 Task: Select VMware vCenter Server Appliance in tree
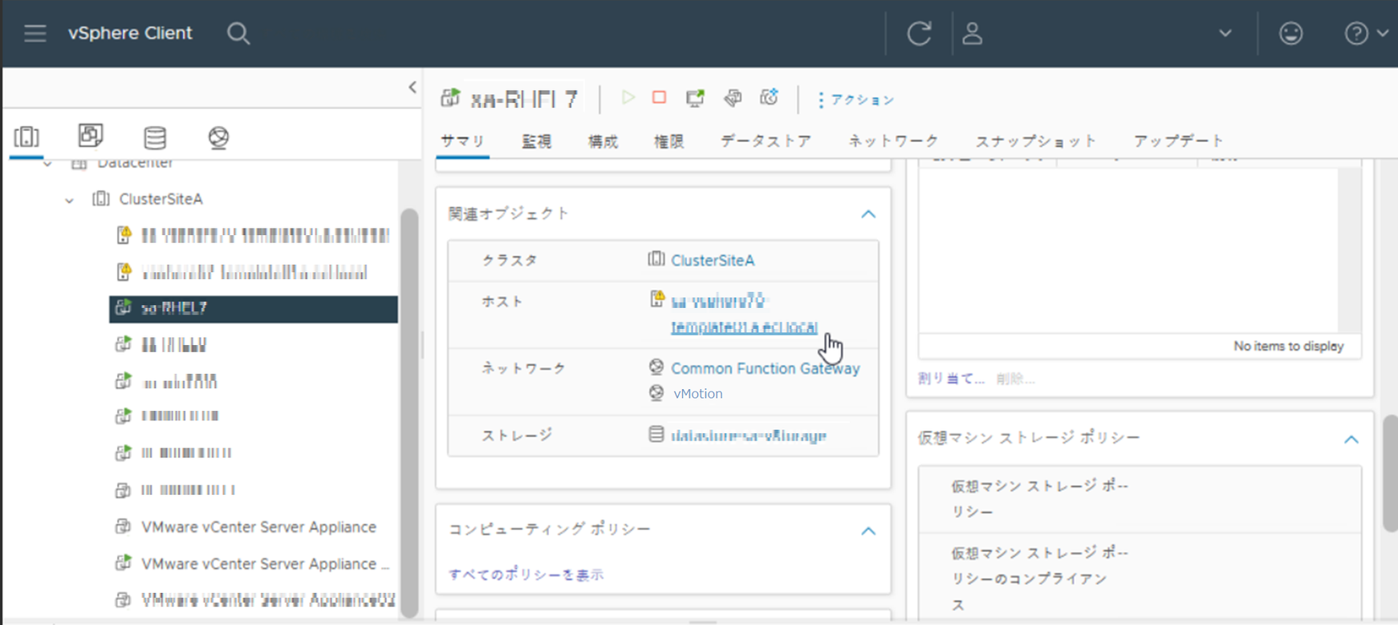click(258, 527)
